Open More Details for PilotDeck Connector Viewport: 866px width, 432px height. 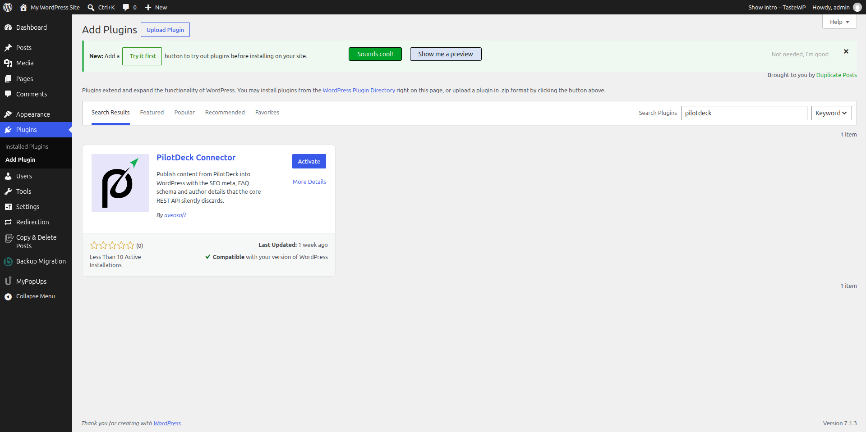309,182
